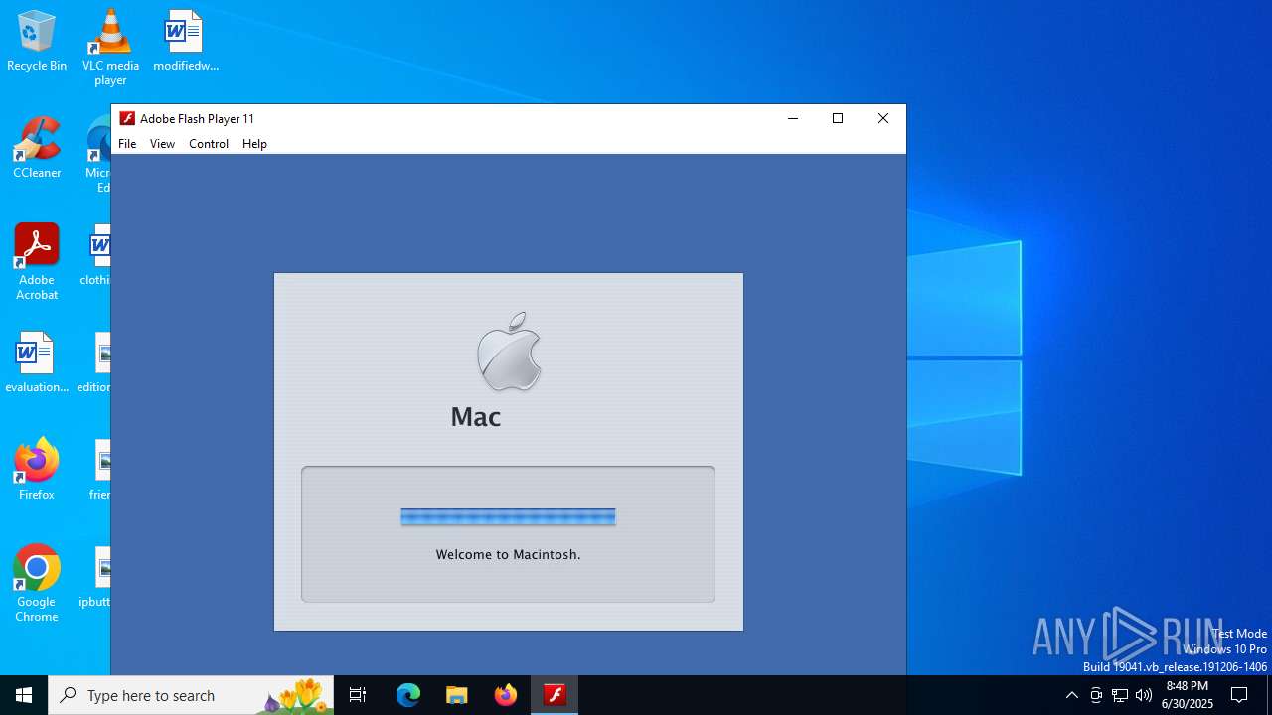Image resolution: width=1272 pixels, height=715 pixels.
Task: Open the Control menu in Flash Player
Action: pos(209,144)
